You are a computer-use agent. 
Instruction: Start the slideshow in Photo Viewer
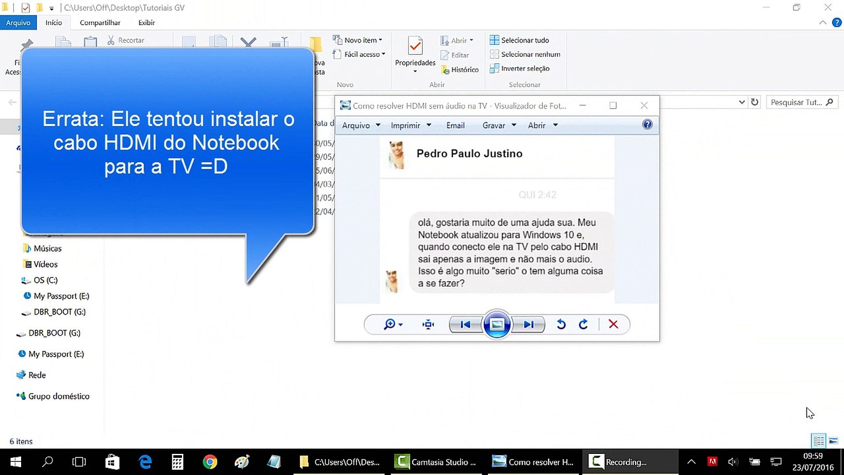[497, 324]
